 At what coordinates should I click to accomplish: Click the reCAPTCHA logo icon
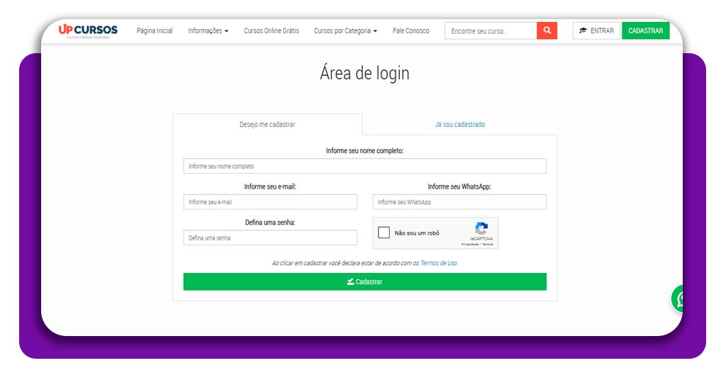(x=481, y=228)
